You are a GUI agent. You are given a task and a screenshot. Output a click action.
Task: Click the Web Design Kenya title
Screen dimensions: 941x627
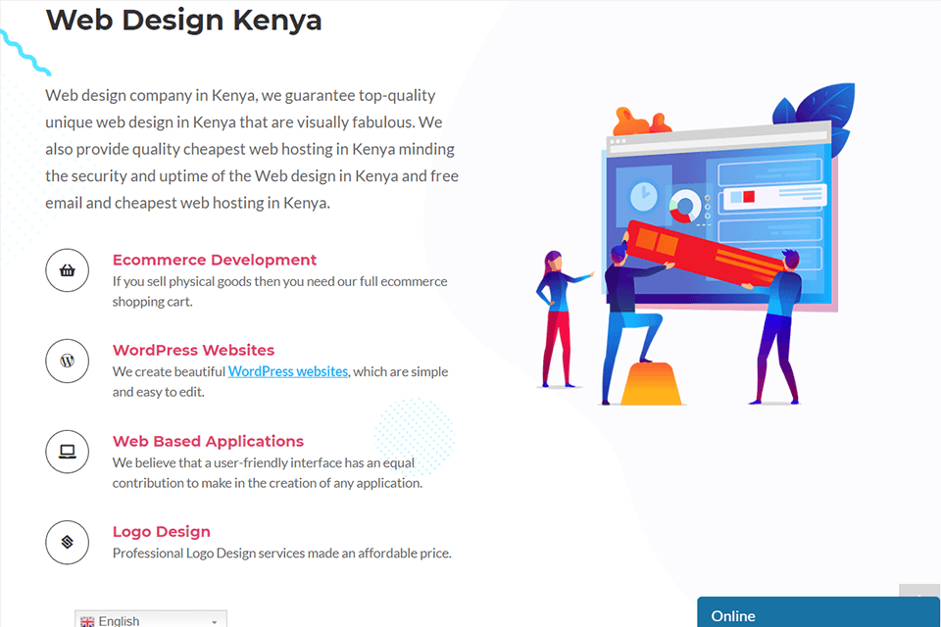click(184, 20)
